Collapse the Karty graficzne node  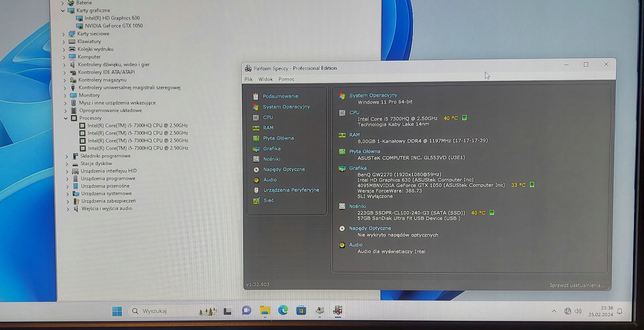[x=63, y=11]
